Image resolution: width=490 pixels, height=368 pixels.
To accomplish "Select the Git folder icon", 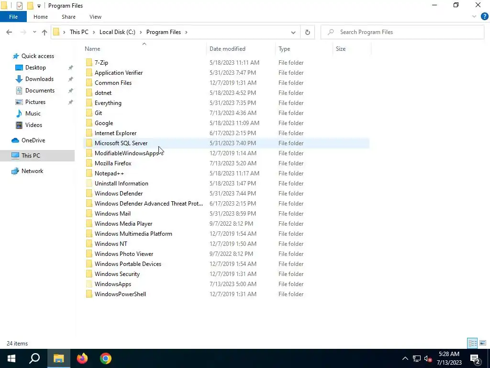I will 89,113.
